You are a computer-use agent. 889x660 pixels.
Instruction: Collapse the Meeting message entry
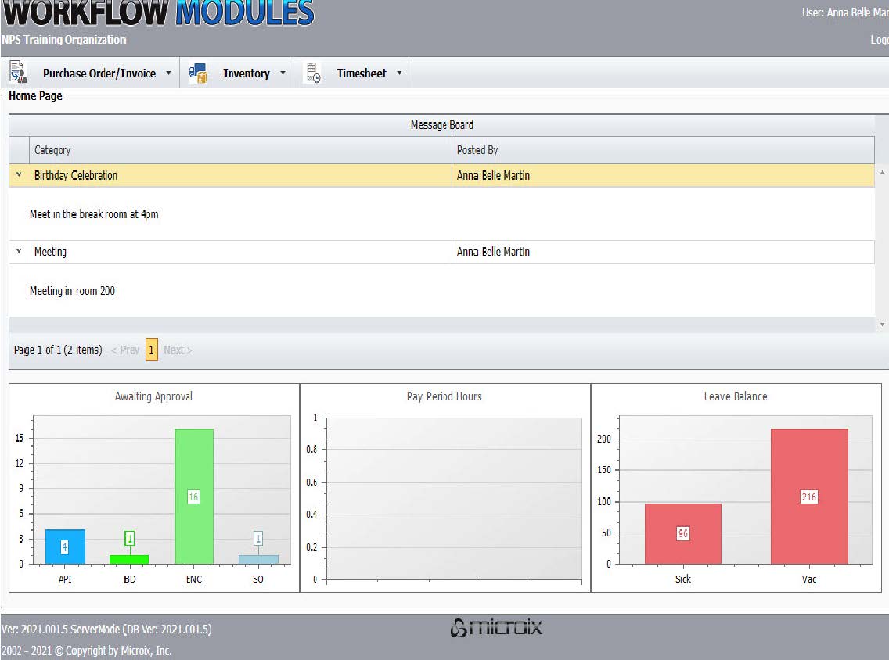pyautogui.click(x=18, y=251)
